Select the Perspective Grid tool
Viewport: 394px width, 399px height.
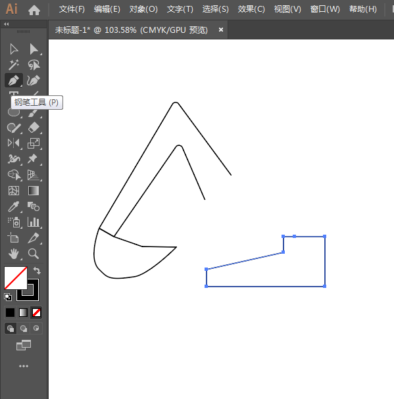(x=34, y=175)
